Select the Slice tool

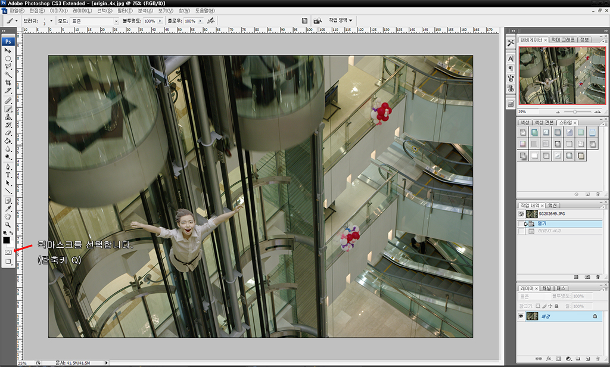point(8,91)
